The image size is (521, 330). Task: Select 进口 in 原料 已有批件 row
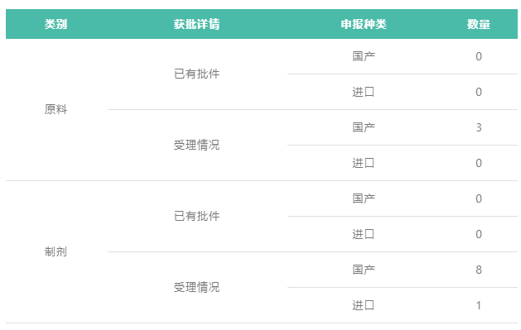(x=364, y=92)
